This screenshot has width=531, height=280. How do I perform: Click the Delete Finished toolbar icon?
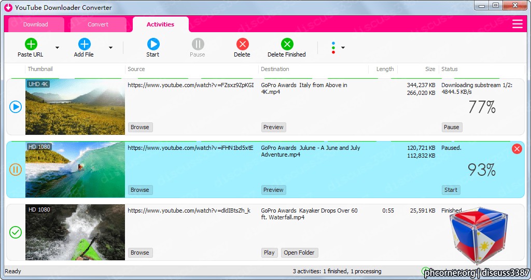287,44
